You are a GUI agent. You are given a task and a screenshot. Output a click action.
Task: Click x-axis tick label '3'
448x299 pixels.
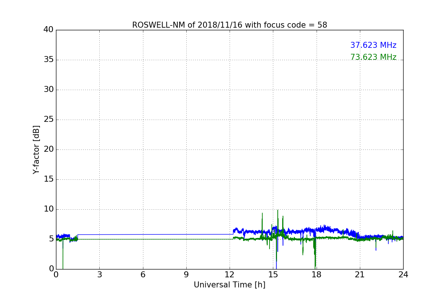(99, 274)
